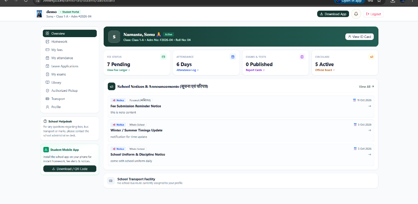Click the Personal tag on fee notice
Screen dimensions: 418x204
click(x=140, y=100)
